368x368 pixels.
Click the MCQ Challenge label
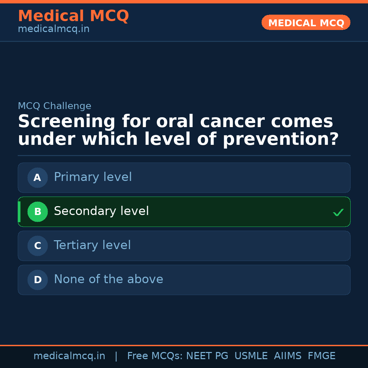click(x=55, y=106)
